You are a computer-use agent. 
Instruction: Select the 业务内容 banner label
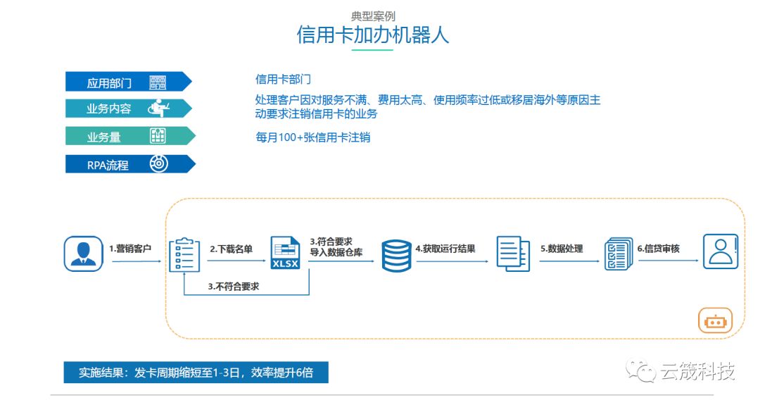(x=108, y=108)
